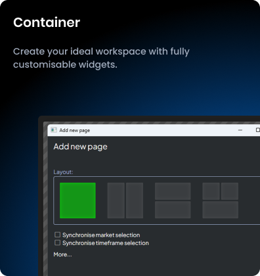Click the 'Synchronise market selection' label text
The height and width of the screenshot is (276, 260).
coord(101,235)
